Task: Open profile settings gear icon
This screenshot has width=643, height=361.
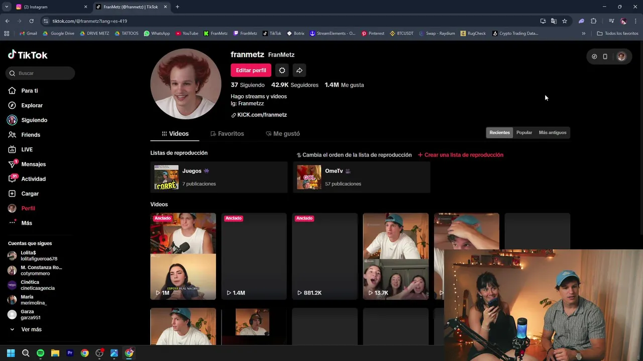Action: point(282,70)
